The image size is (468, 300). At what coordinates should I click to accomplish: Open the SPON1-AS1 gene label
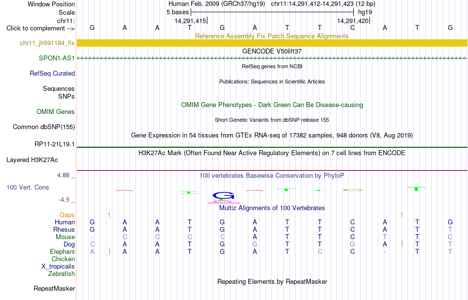pyautogui.click(x=57, y=58)
